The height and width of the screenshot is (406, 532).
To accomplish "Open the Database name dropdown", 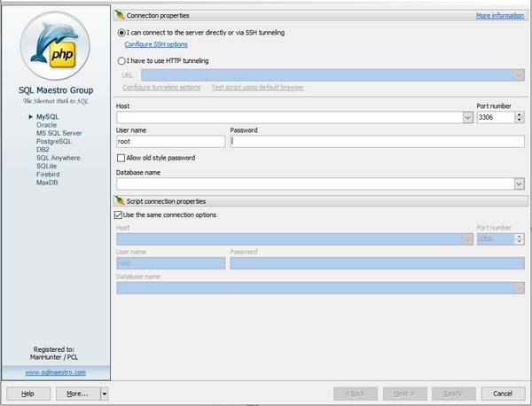I will [x=519, y=183].
